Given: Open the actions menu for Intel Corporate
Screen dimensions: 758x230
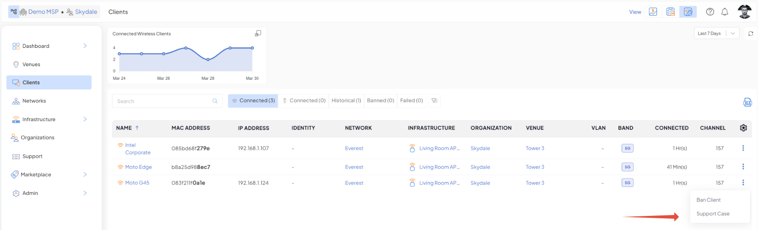Looking at the screenshot, I should (743, 148).
